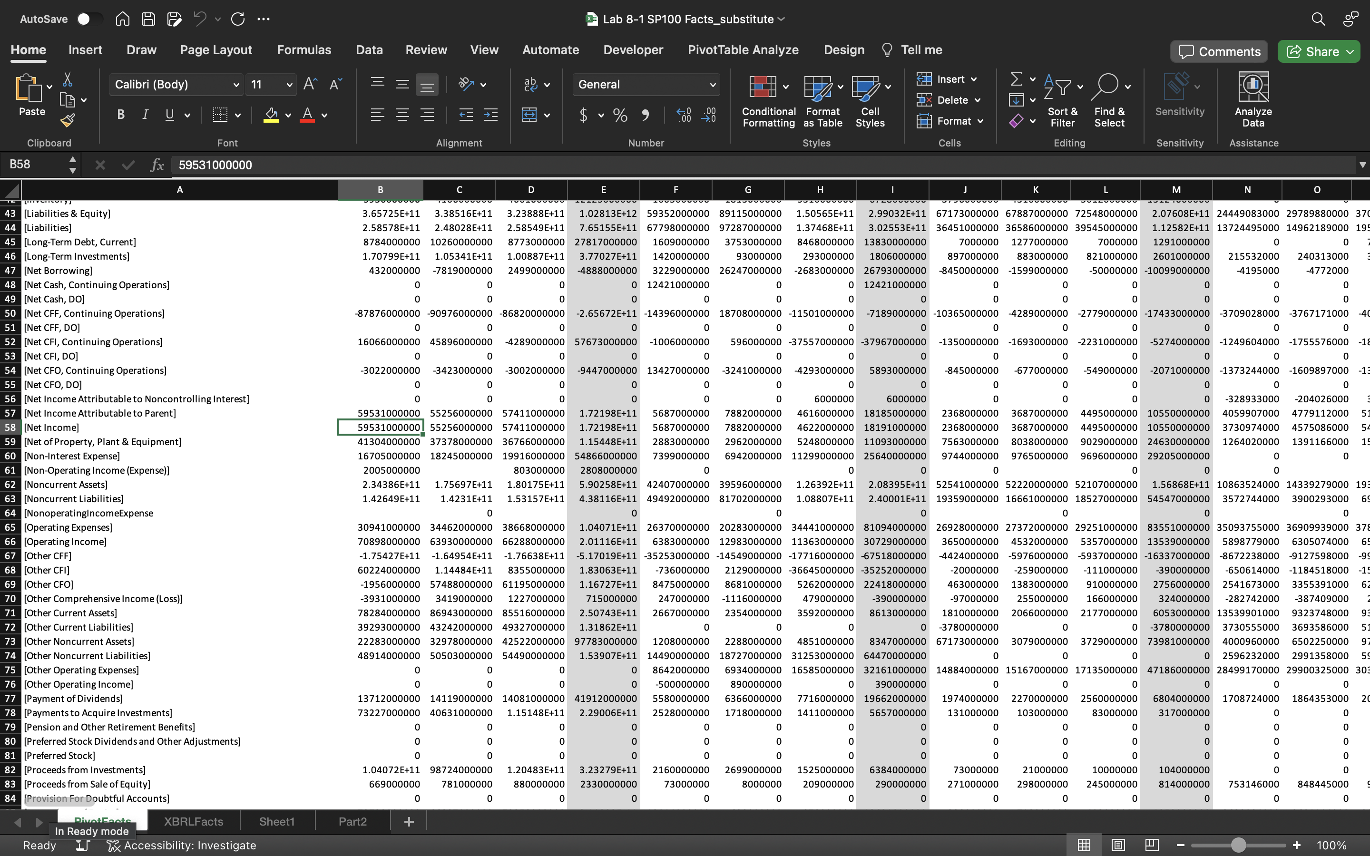Open the font name dropdown

(235, 85)
